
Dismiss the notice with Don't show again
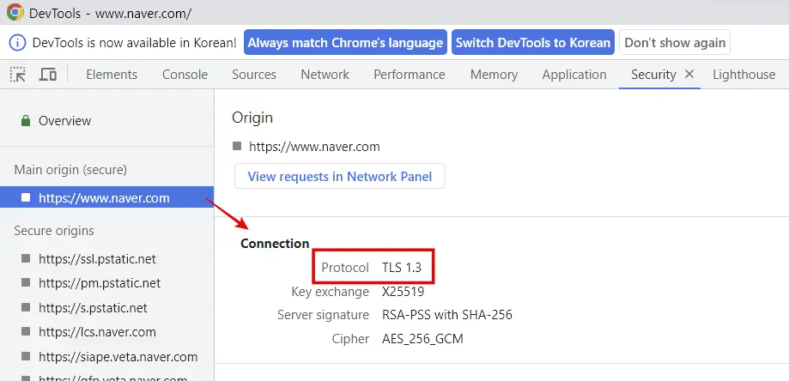[x=675, y=43]
